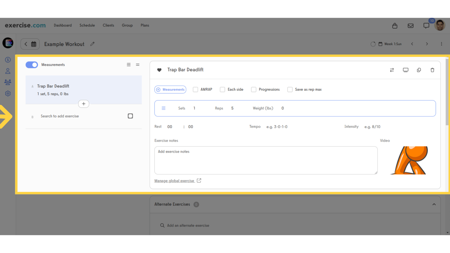Viewport: 450px width, 253px height.
Task: Open the Manage global exercise link
Action: [x=174, y=181]
